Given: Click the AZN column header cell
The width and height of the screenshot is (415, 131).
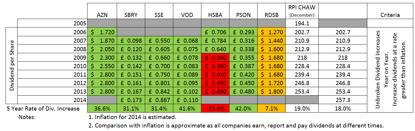Looking at the screenshot, I should 102,15.
